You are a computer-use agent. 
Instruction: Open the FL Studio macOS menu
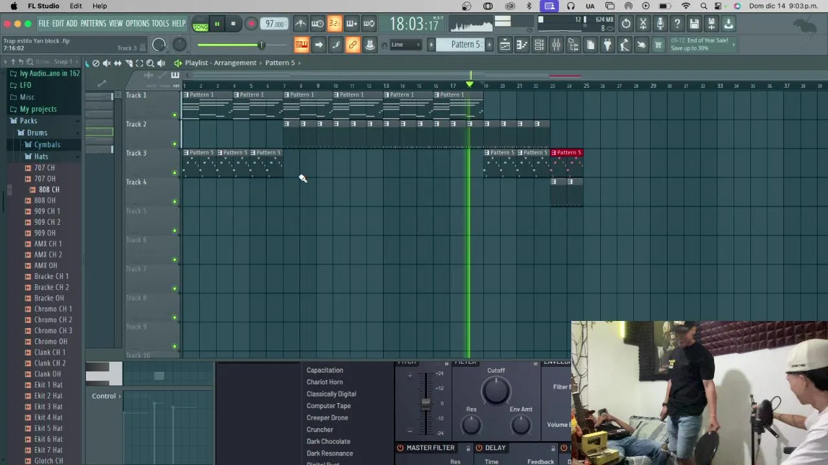pyautogui.click(x=43, y=6)
